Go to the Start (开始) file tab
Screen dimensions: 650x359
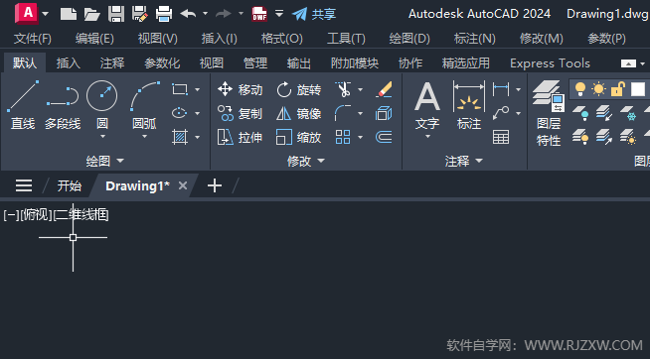click(70, 185)
